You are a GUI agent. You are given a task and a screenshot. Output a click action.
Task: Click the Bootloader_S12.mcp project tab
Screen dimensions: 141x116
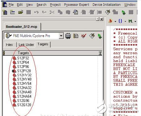point(21,27)
